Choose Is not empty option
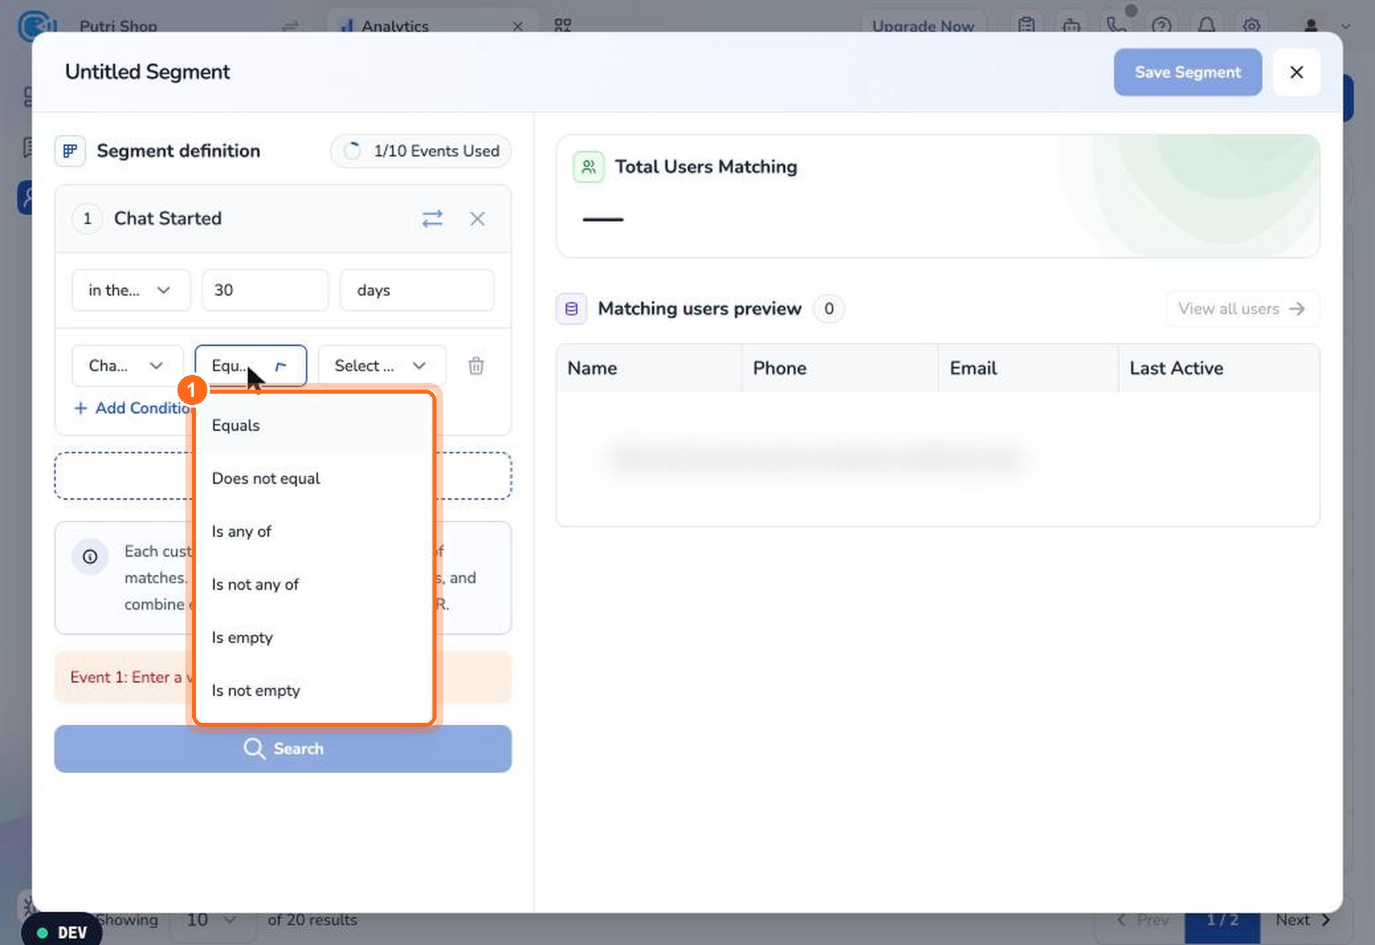The height and width of the screenshot is (945, 1375). [x=314, y=691]
